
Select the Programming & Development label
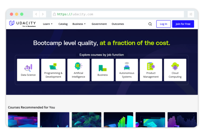pos(53,75)
